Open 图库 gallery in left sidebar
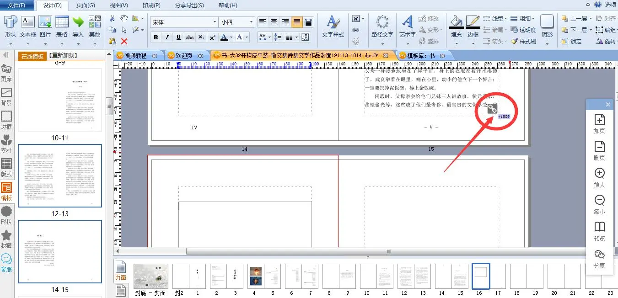618x298 pixels. (6, 73)
